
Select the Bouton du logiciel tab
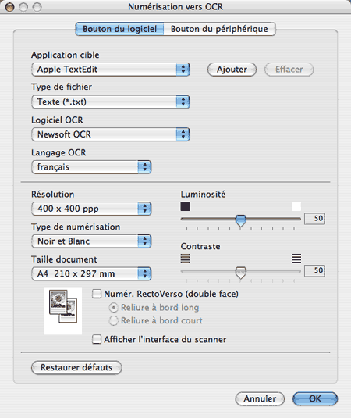(120, 29)
